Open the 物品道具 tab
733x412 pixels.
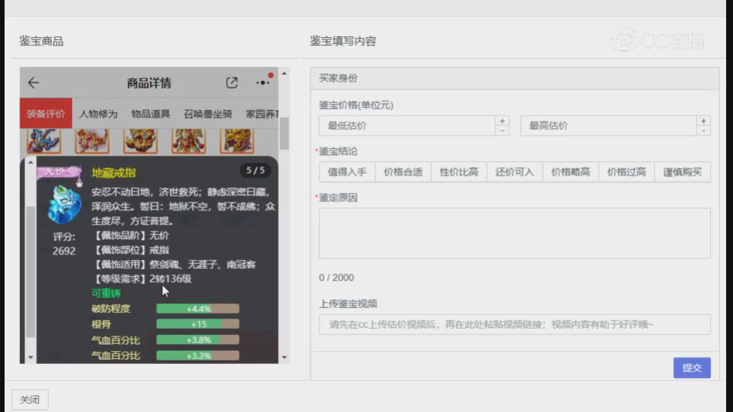tap(151, 114)
